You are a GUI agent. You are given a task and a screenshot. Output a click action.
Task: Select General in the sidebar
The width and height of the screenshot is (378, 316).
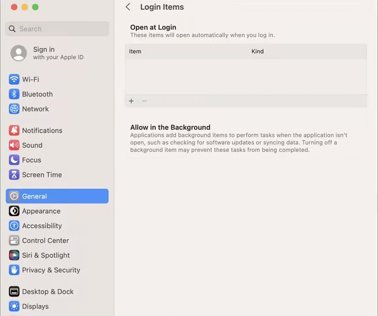[57, 196]
